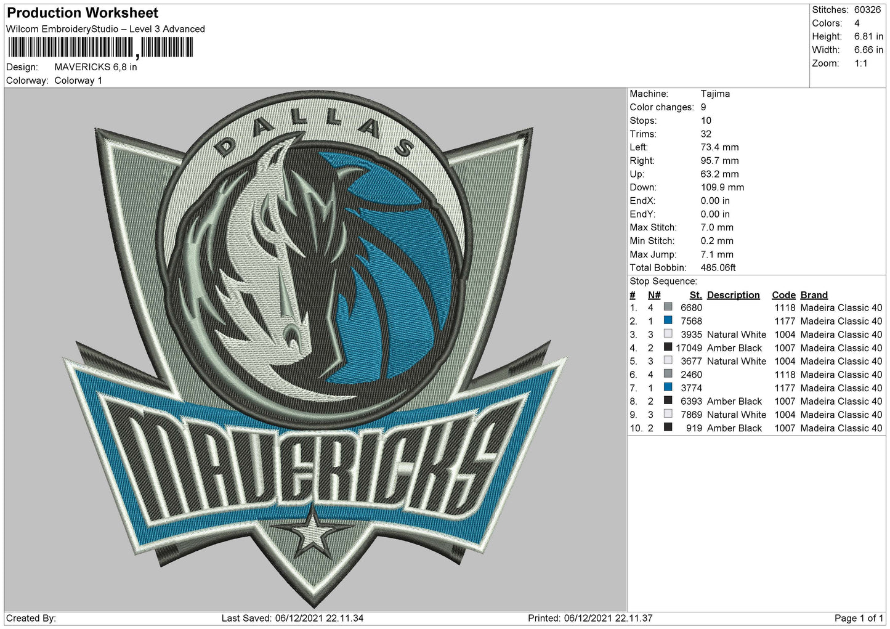
Task: Click the right extent '95.7 mm'
Action: click(x=720, y=161)
